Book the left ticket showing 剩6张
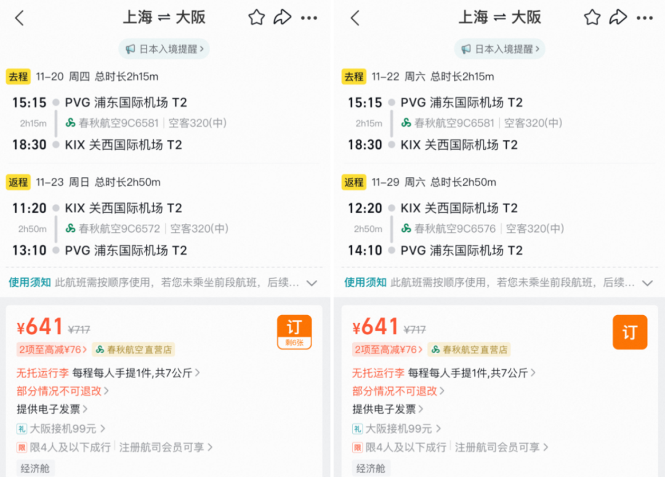This screenshot has width=665, height=477. [294, 332]
